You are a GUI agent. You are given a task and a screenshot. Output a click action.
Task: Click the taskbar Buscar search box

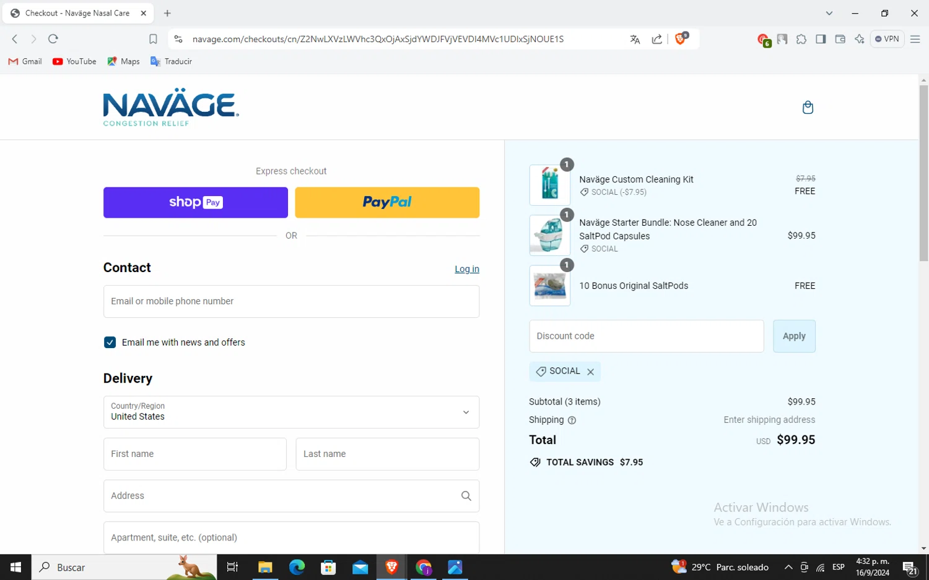124,567
